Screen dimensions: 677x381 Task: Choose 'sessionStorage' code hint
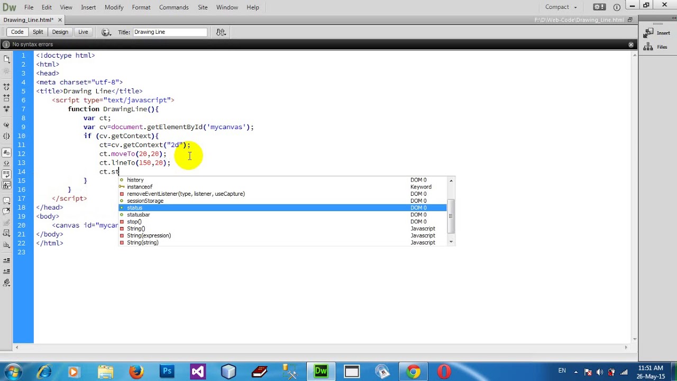[282, 201]
